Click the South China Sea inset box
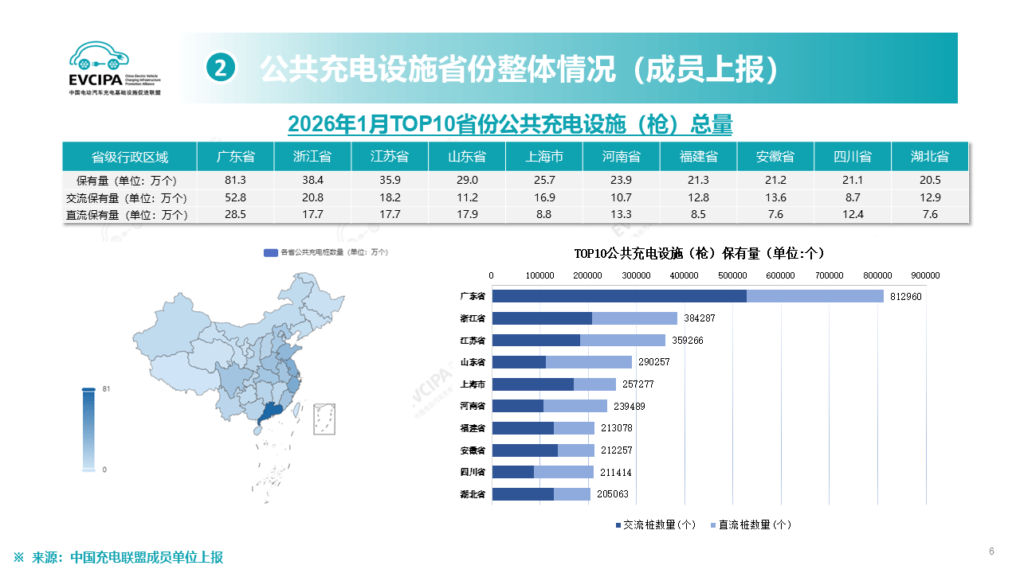Screen dimensions: 1020x573 [x=324, y=419]
